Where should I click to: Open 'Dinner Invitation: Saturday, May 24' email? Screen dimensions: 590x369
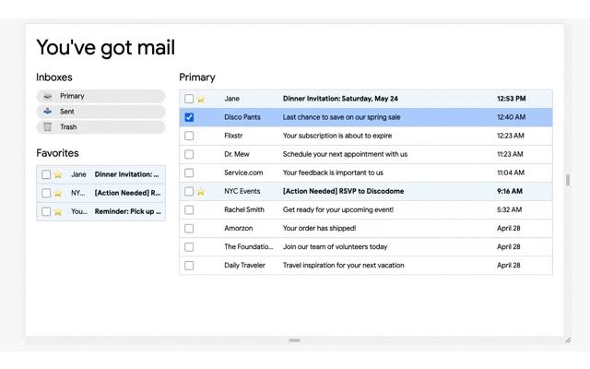(340, 99)
